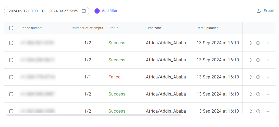The width and height of the screenshot is (279, 127).
Task: Open info icon for first Success row
Action: [x=258, y=43]
